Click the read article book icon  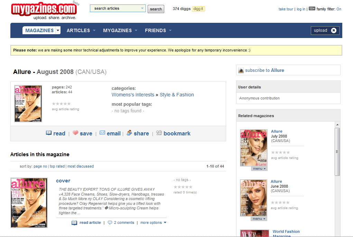click(x=74, y=222)
